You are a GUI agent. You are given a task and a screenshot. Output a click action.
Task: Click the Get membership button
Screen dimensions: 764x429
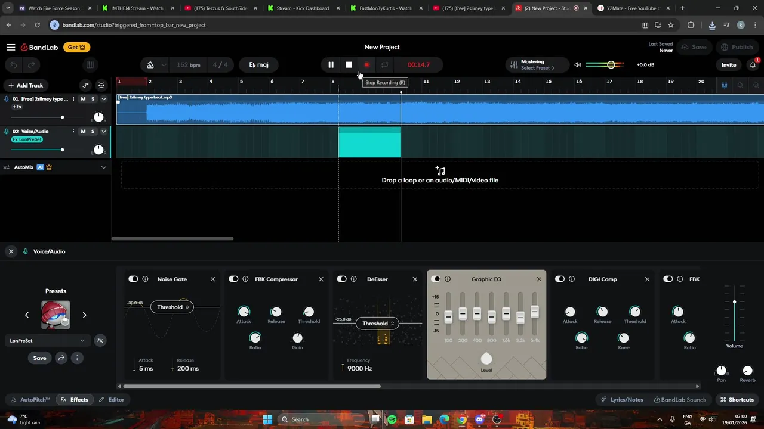tap(76, 47)
